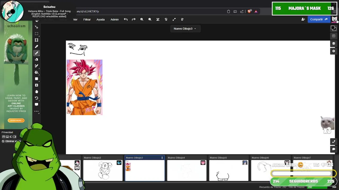
Task: Select the Add image plus tool
Action: (x=37, y=85)
